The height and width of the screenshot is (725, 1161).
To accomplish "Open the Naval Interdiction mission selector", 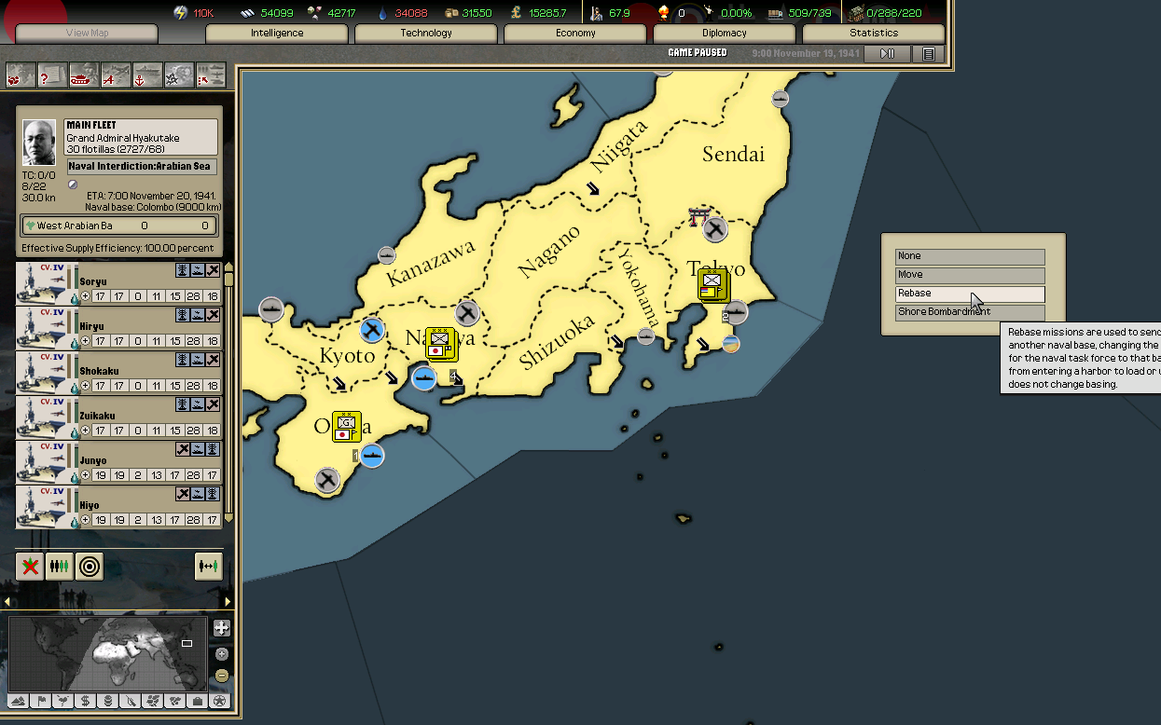I will [x=142, y=167].
